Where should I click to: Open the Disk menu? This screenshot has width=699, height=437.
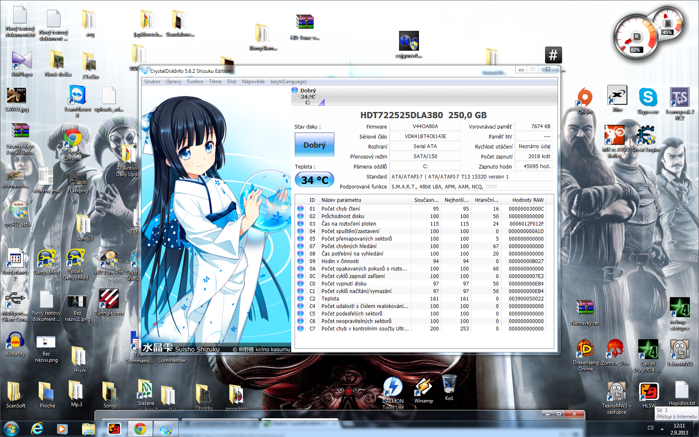click(x=232, y=82)
